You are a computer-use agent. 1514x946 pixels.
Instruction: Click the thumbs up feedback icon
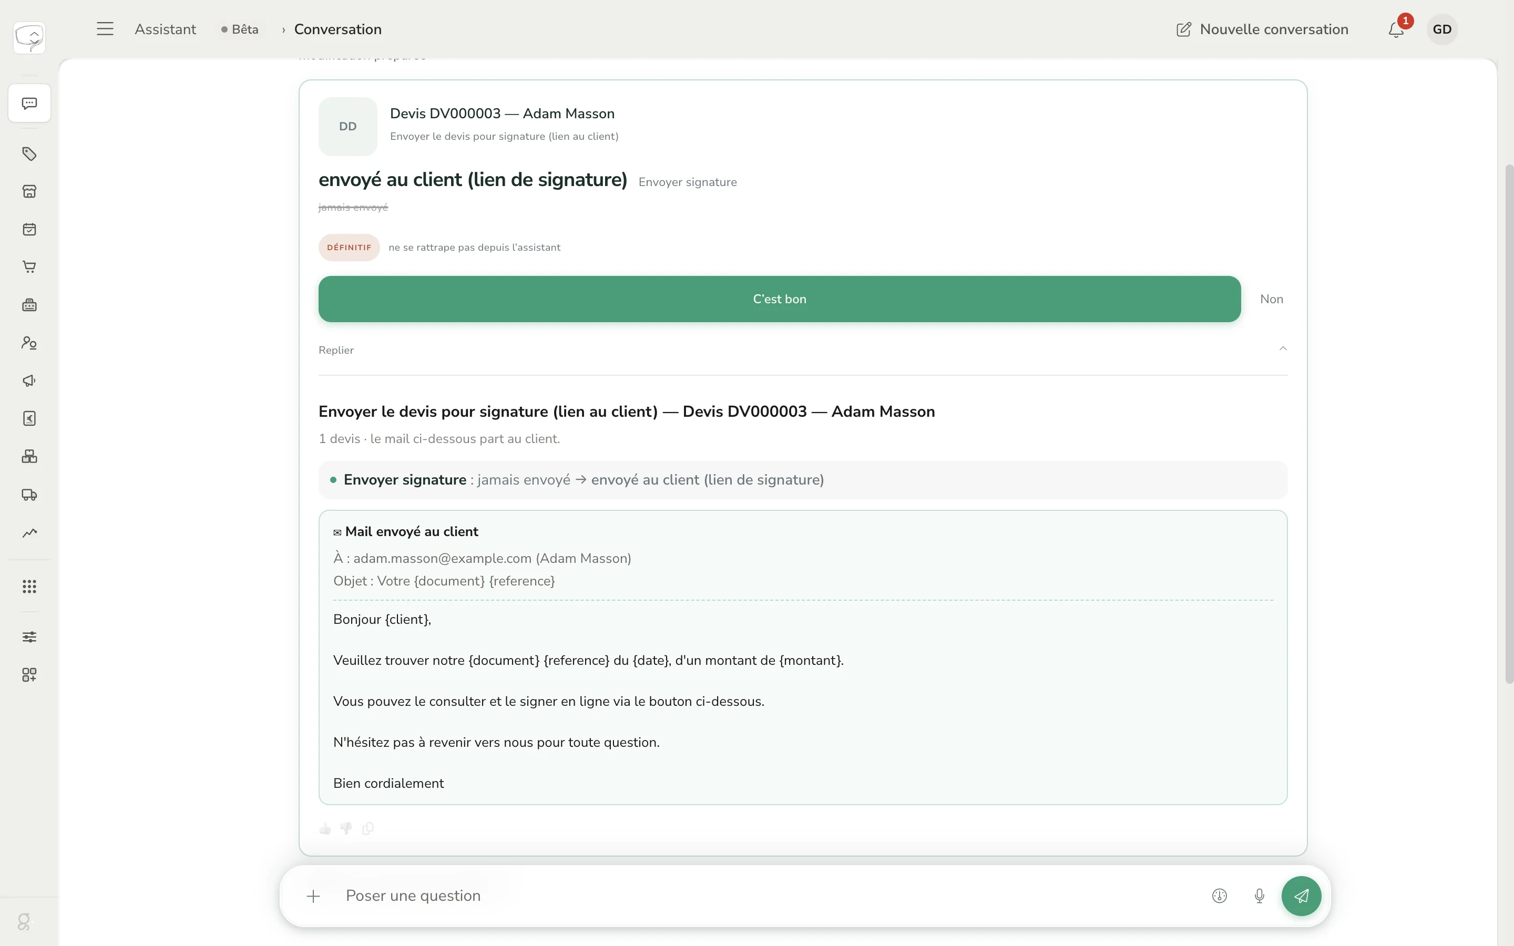325,828
